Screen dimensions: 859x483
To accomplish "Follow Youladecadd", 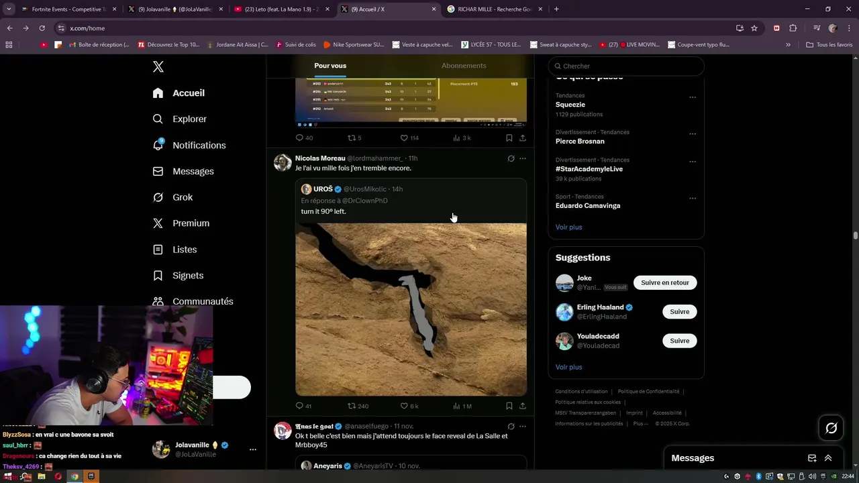I will pos(679,341).
